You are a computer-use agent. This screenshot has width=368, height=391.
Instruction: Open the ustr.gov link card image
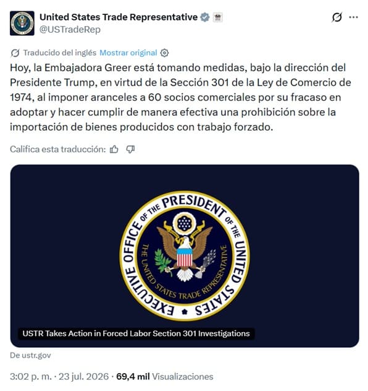185,256
